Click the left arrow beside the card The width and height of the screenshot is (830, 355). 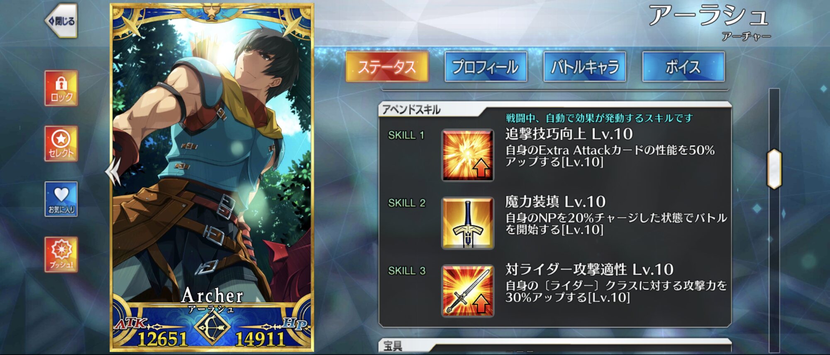112,171
